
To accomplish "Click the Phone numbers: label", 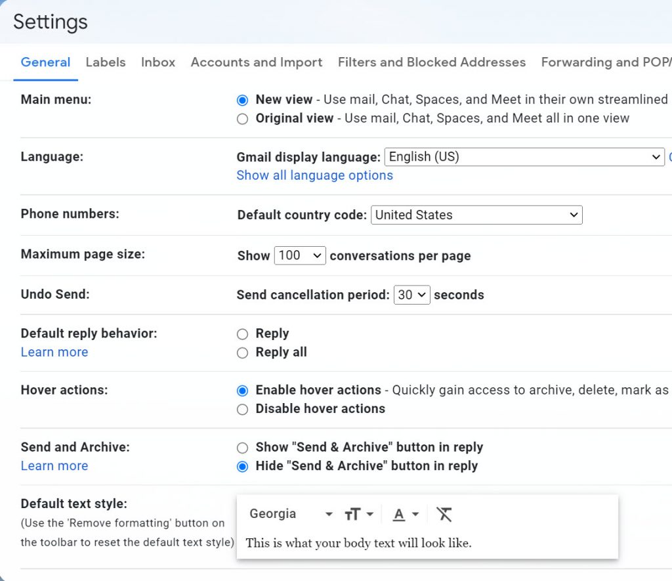I will point(70,213).
